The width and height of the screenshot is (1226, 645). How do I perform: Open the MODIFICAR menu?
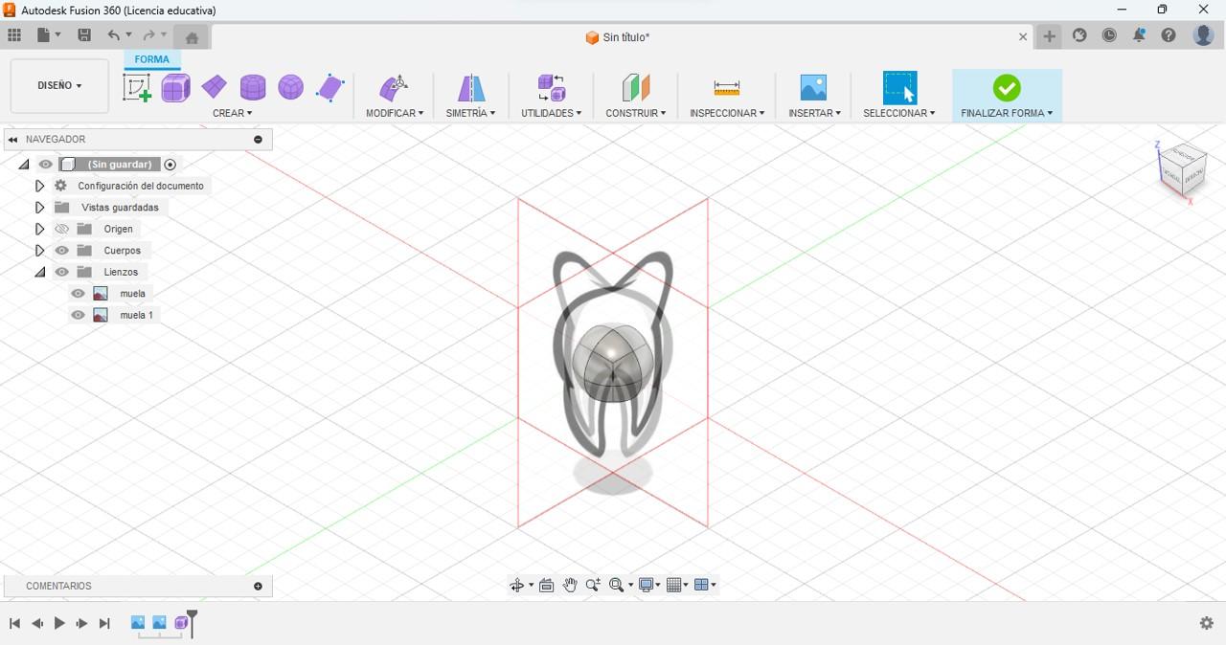pyautogui.click(x=395, y=113)
